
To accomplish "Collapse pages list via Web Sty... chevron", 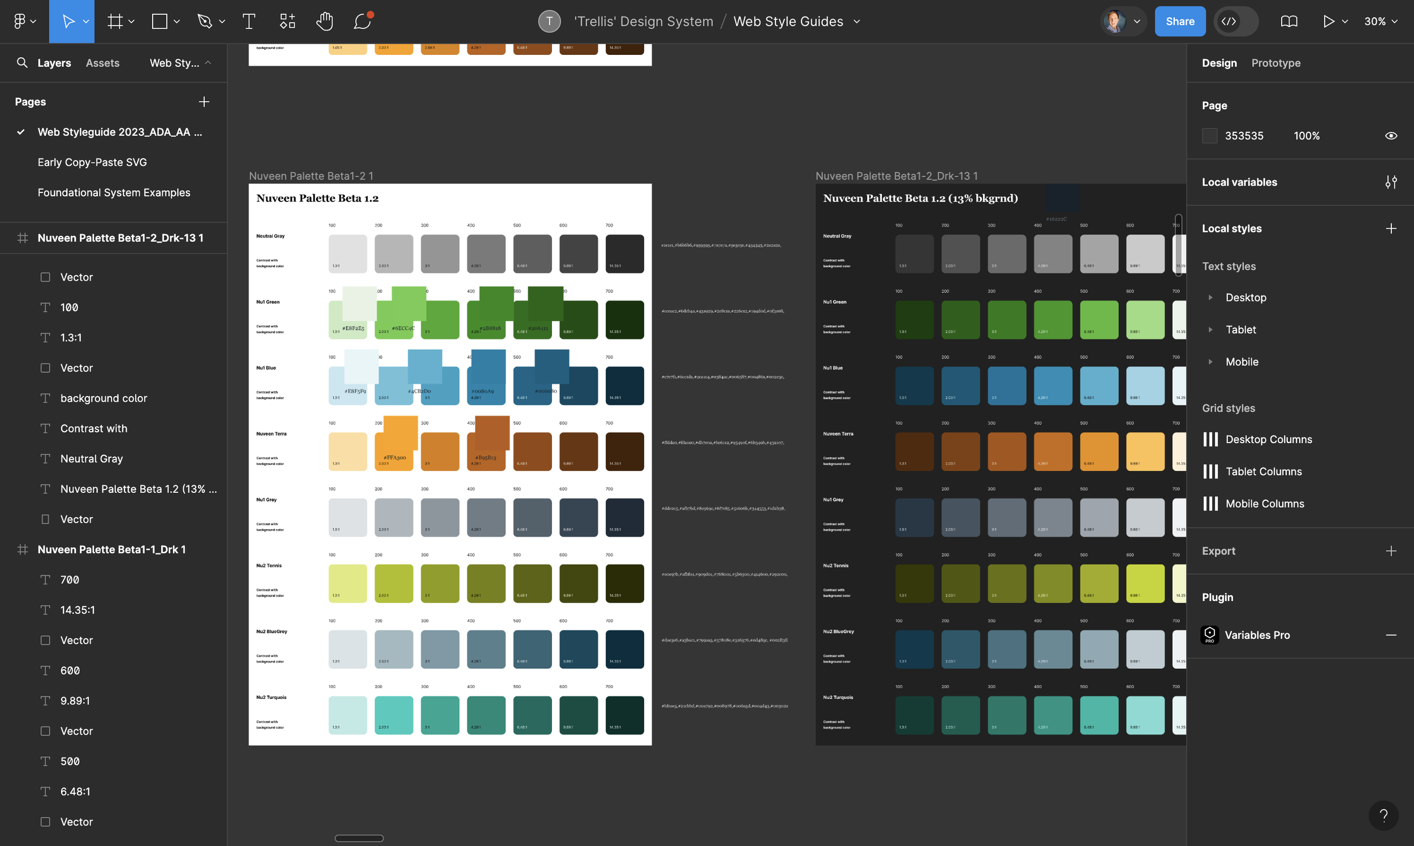I will point(208,63).
